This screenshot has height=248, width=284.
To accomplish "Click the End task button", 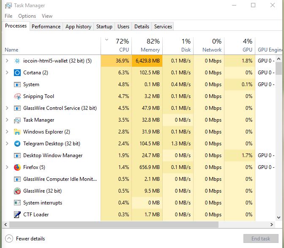I will (261, 239).
